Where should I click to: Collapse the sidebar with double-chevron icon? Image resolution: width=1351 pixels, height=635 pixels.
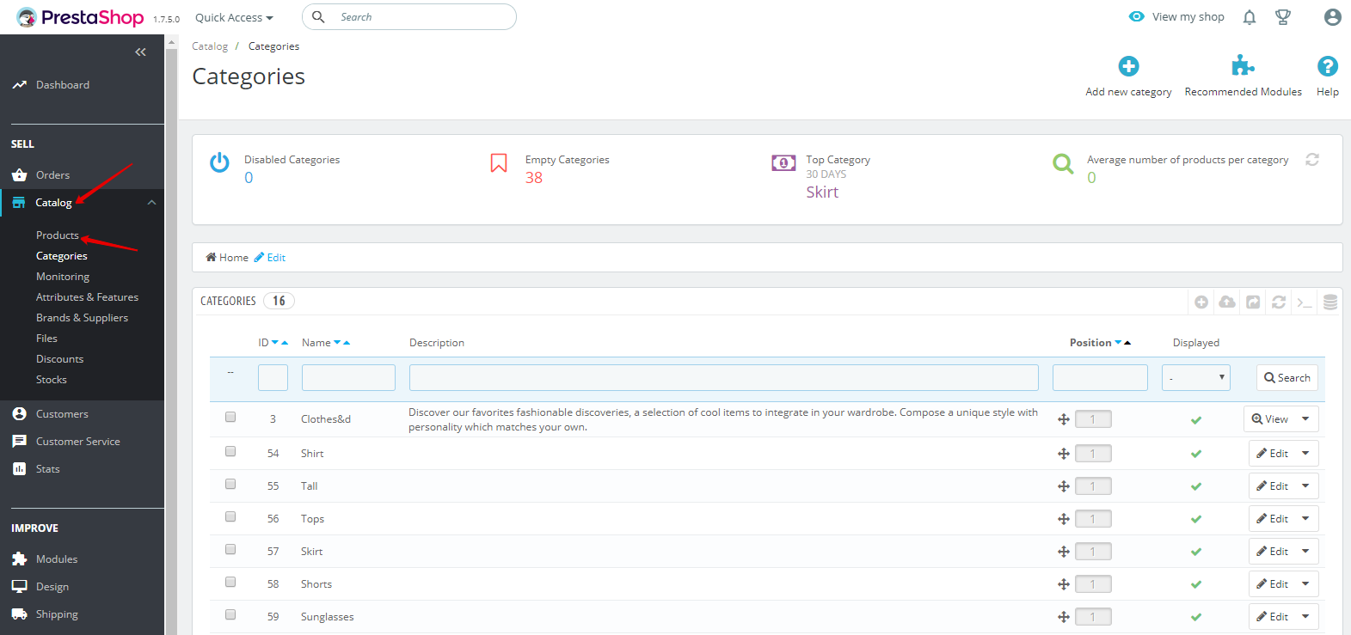(140, 52)
